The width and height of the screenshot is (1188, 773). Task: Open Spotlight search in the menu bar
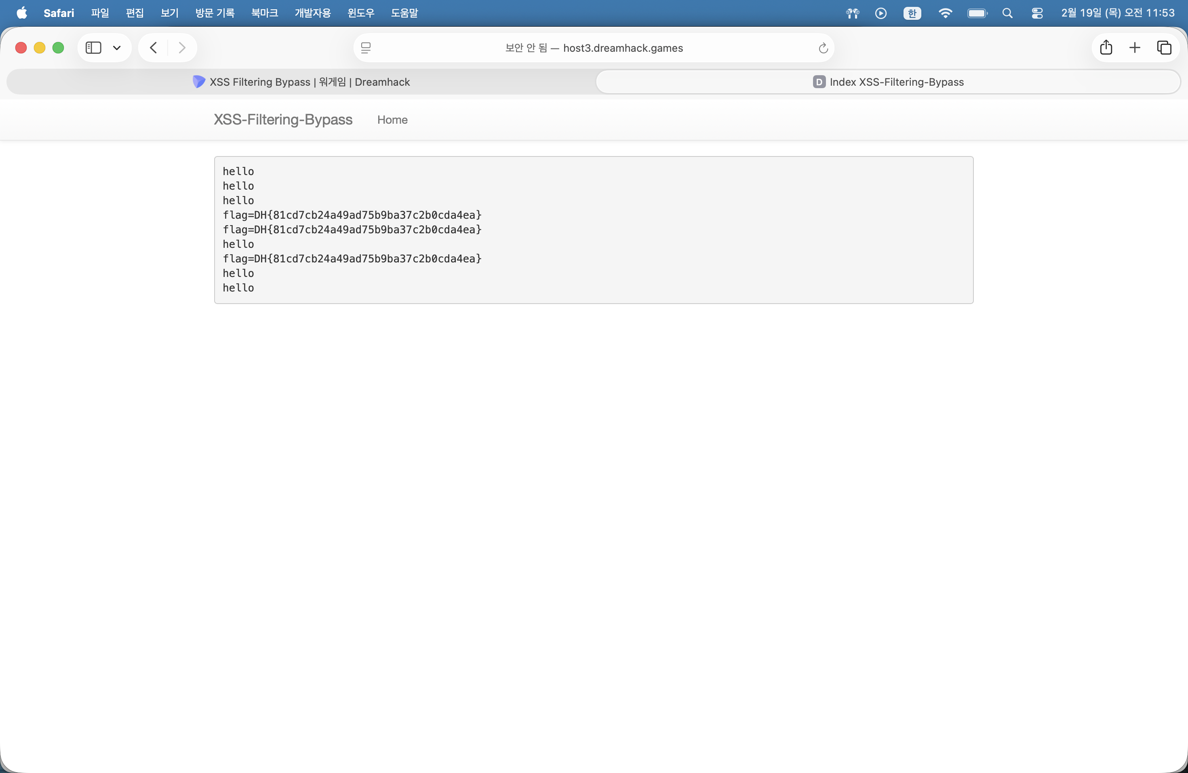[1007, 13]
